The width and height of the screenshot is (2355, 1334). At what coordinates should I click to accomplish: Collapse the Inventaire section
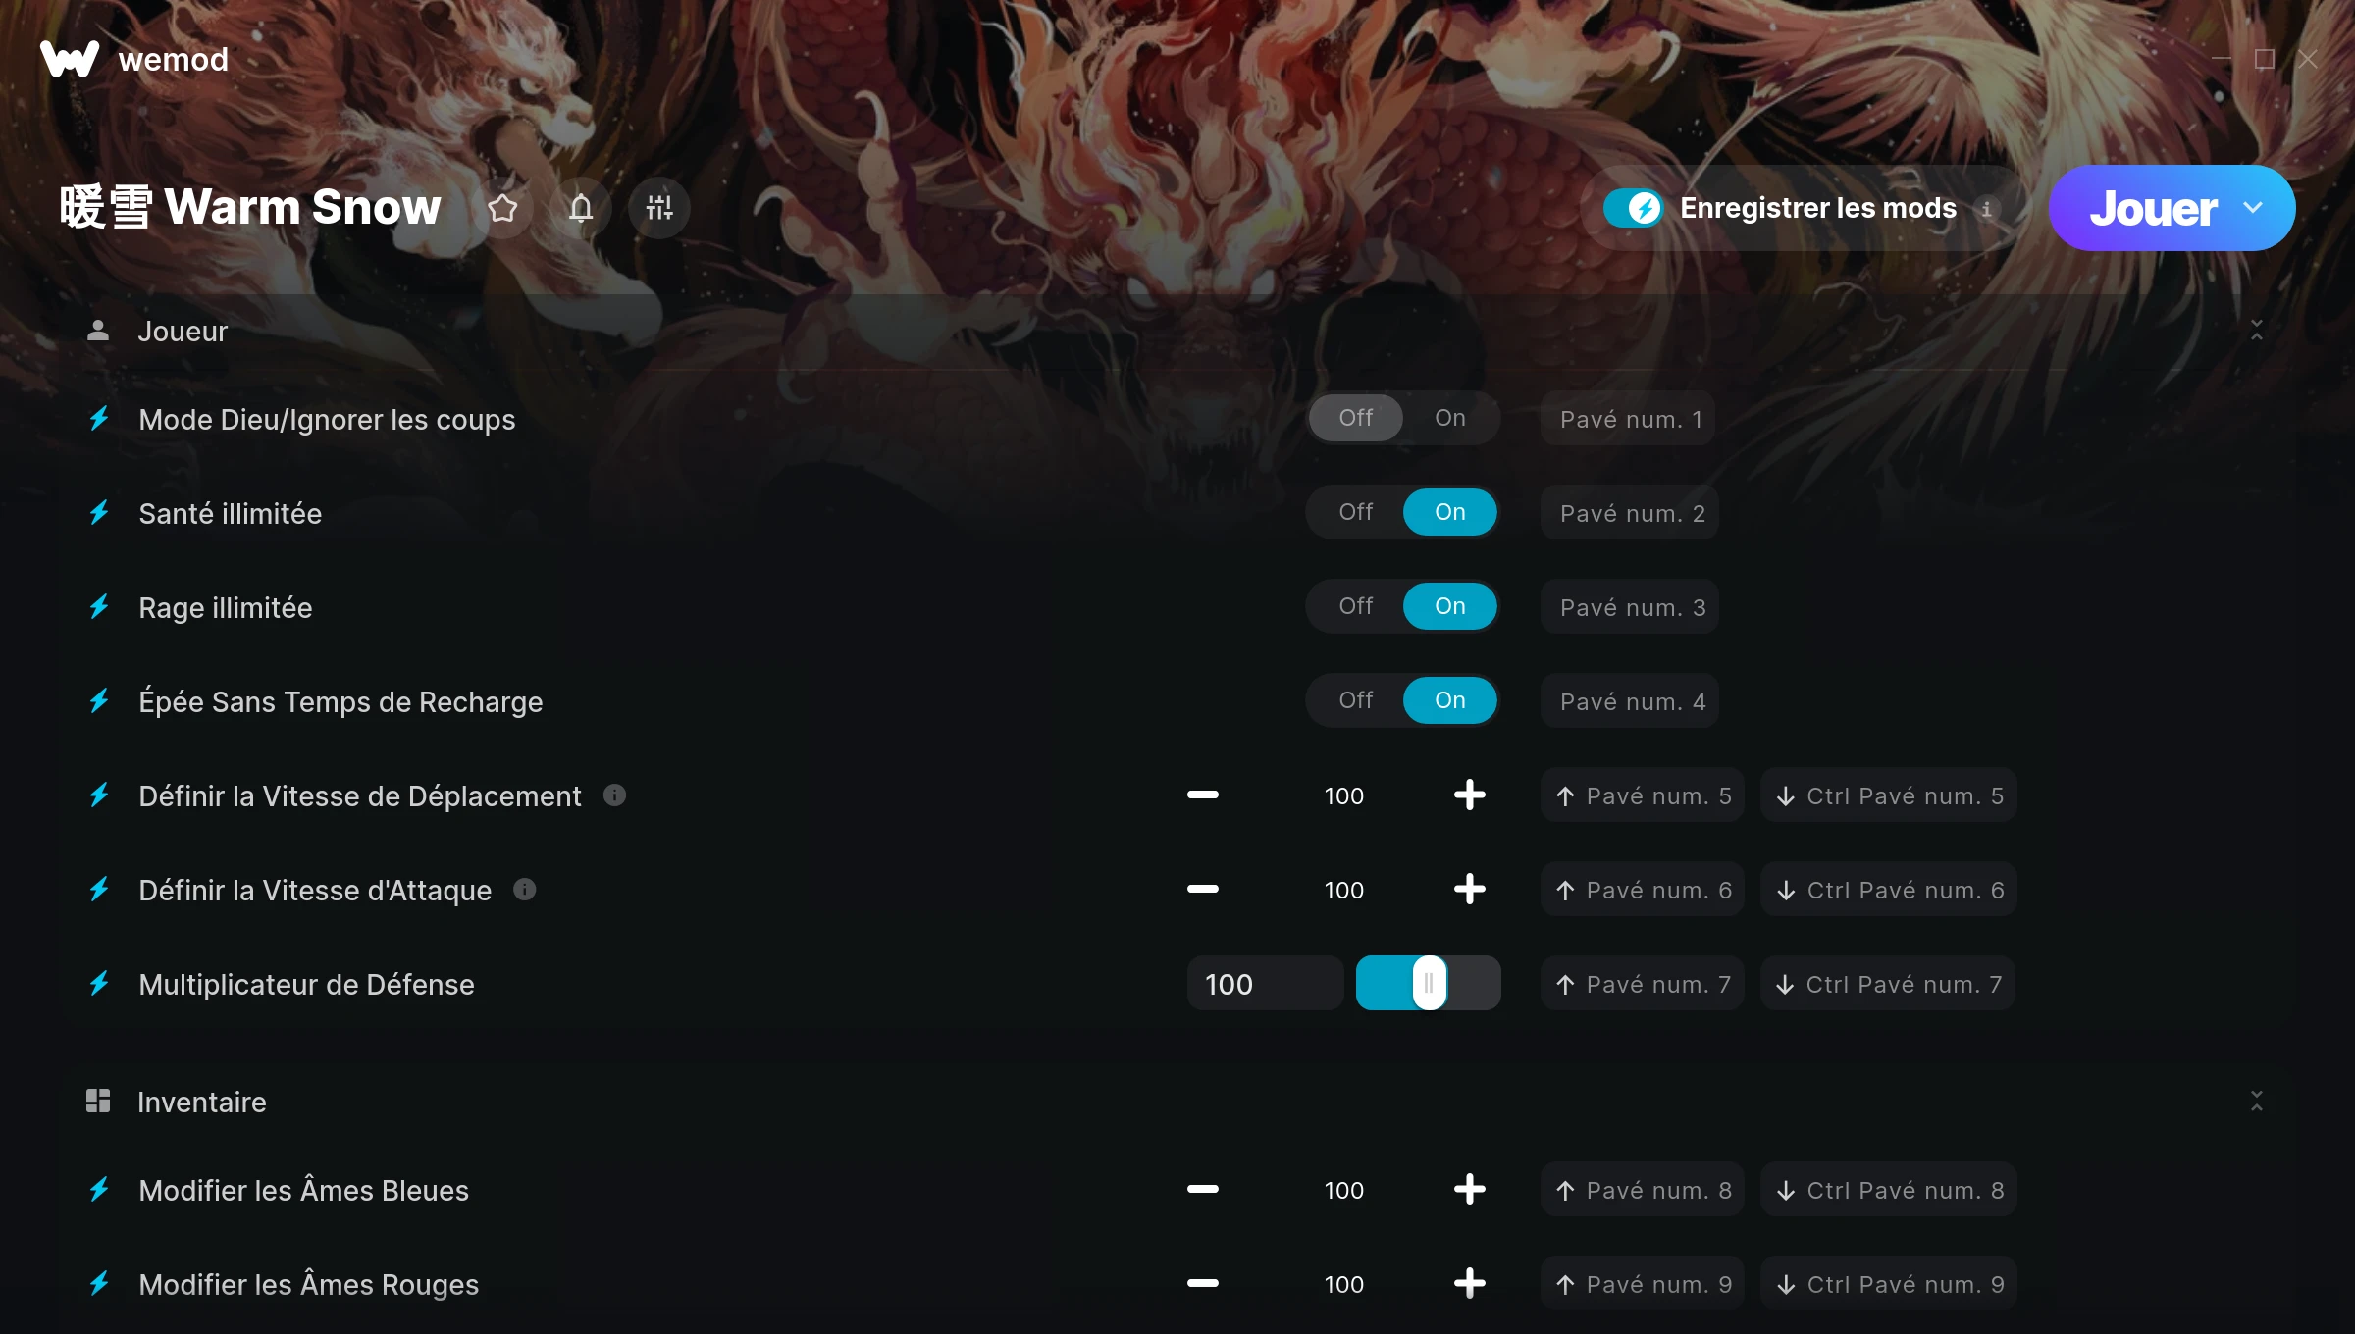click(x=2257, y=1102)
